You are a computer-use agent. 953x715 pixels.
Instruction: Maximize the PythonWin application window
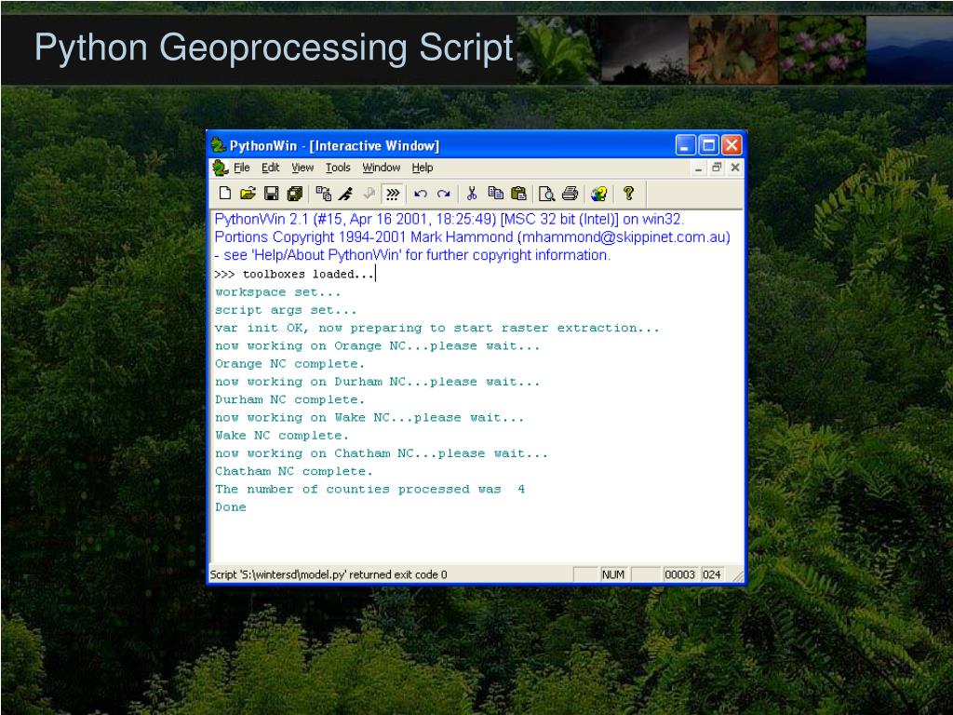(x=708, y=145)
